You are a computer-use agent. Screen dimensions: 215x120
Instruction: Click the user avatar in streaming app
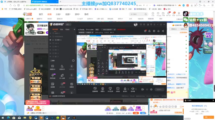click(135, 25)
